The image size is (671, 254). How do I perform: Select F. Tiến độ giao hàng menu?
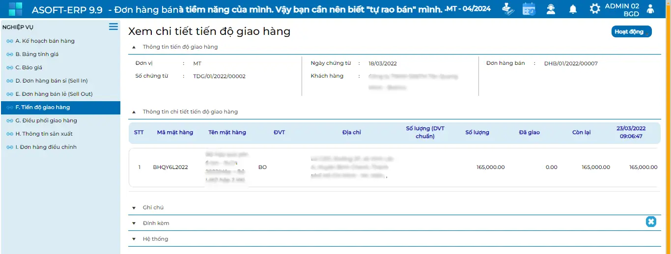pyautogui.click(x=60, y=108)
